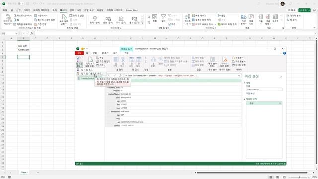This screenshot has width=318, height=179.
Task: Click the Sort (정렬) button in Excel
Action: [x=155, y=18]
